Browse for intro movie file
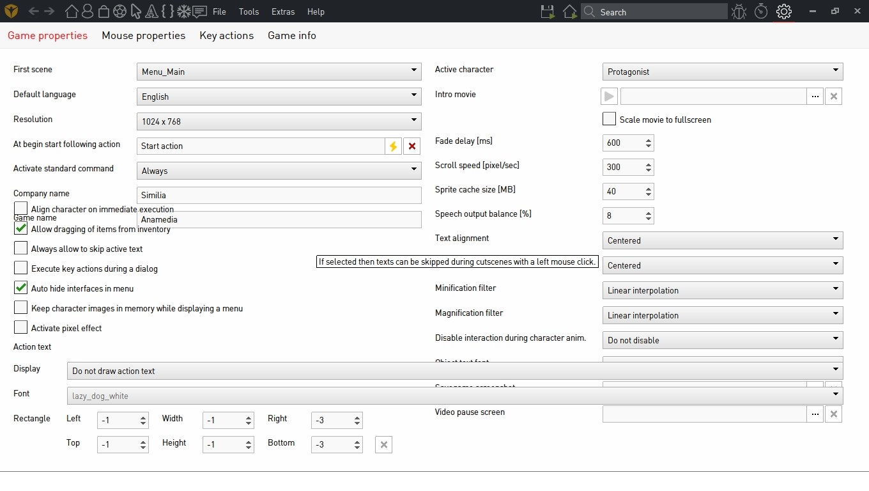This screenshot has width=869, height=491. coord(815,97)
